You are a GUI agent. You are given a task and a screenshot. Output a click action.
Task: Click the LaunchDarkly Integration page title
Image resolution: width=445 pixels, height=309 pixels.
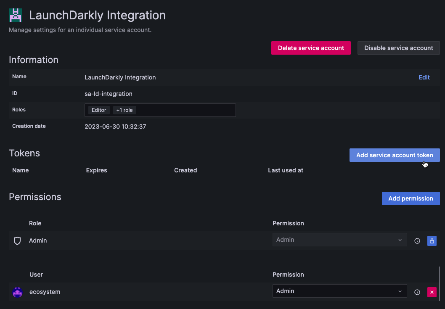(x=97, y=15)
